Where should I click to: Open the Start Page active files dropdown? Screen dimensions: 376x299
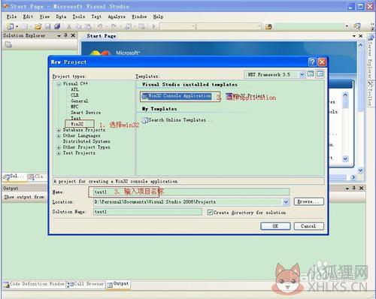click(354, 36)
